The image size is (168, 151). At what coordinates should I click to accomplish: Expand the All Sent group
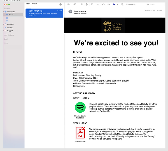click(4, 27)
